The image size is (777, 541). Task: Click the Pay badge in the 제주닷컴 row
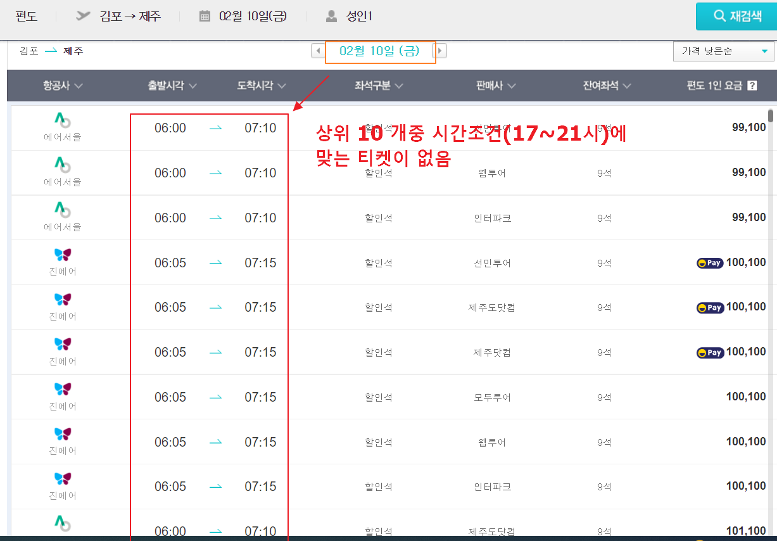click(x=709, y=353)
